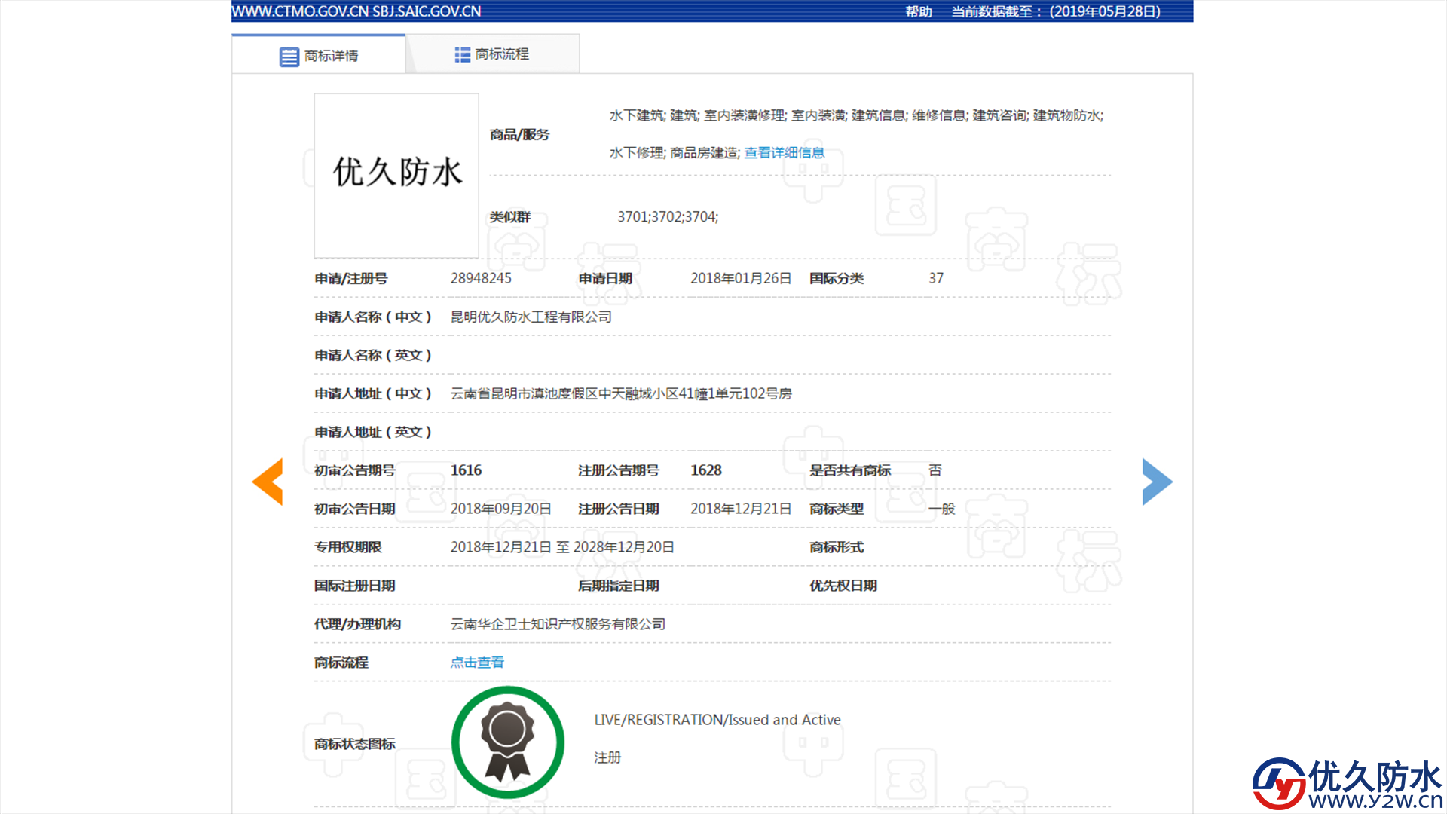Click the 帮助 link in header
The image size is (1447, 814).
919,11
